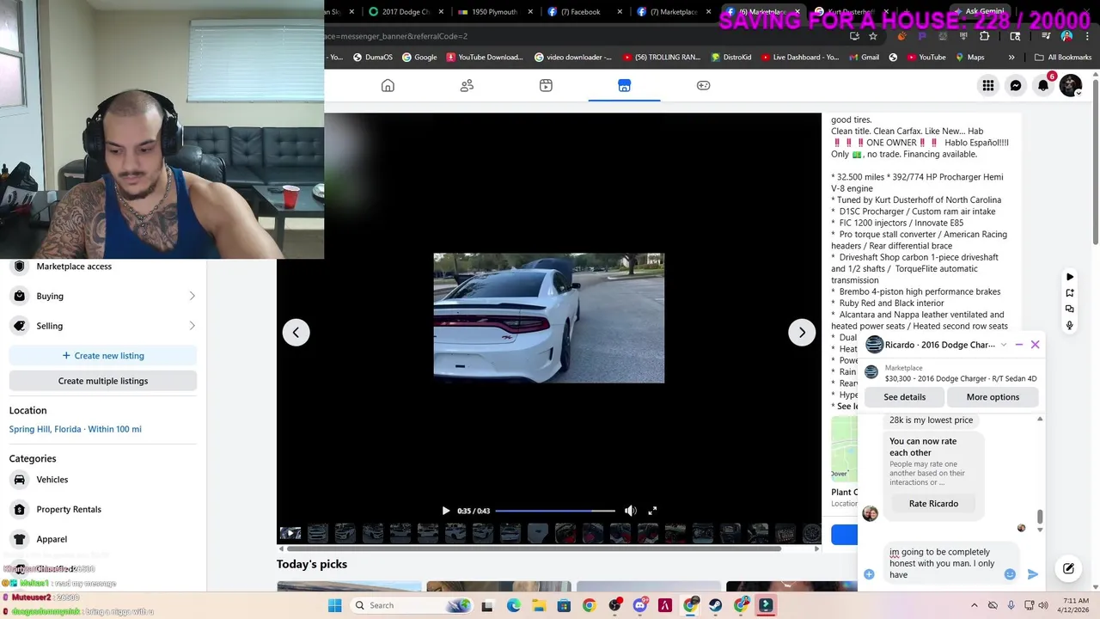Switch to (7) Facebook browser tab
The height and width of the screenshot is (619, 1100).
coord(584,12)
